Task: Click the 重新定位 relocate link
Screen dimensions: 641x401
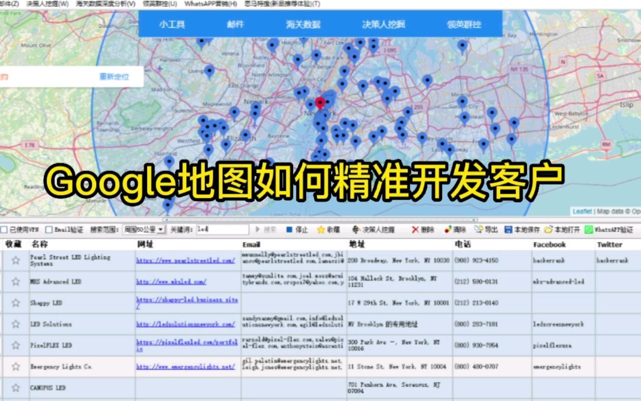Action: (x=114, y=77)
